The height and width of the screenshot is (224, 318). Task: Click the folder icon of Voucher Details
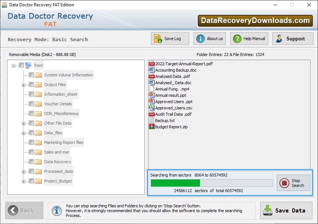[38, 104]
